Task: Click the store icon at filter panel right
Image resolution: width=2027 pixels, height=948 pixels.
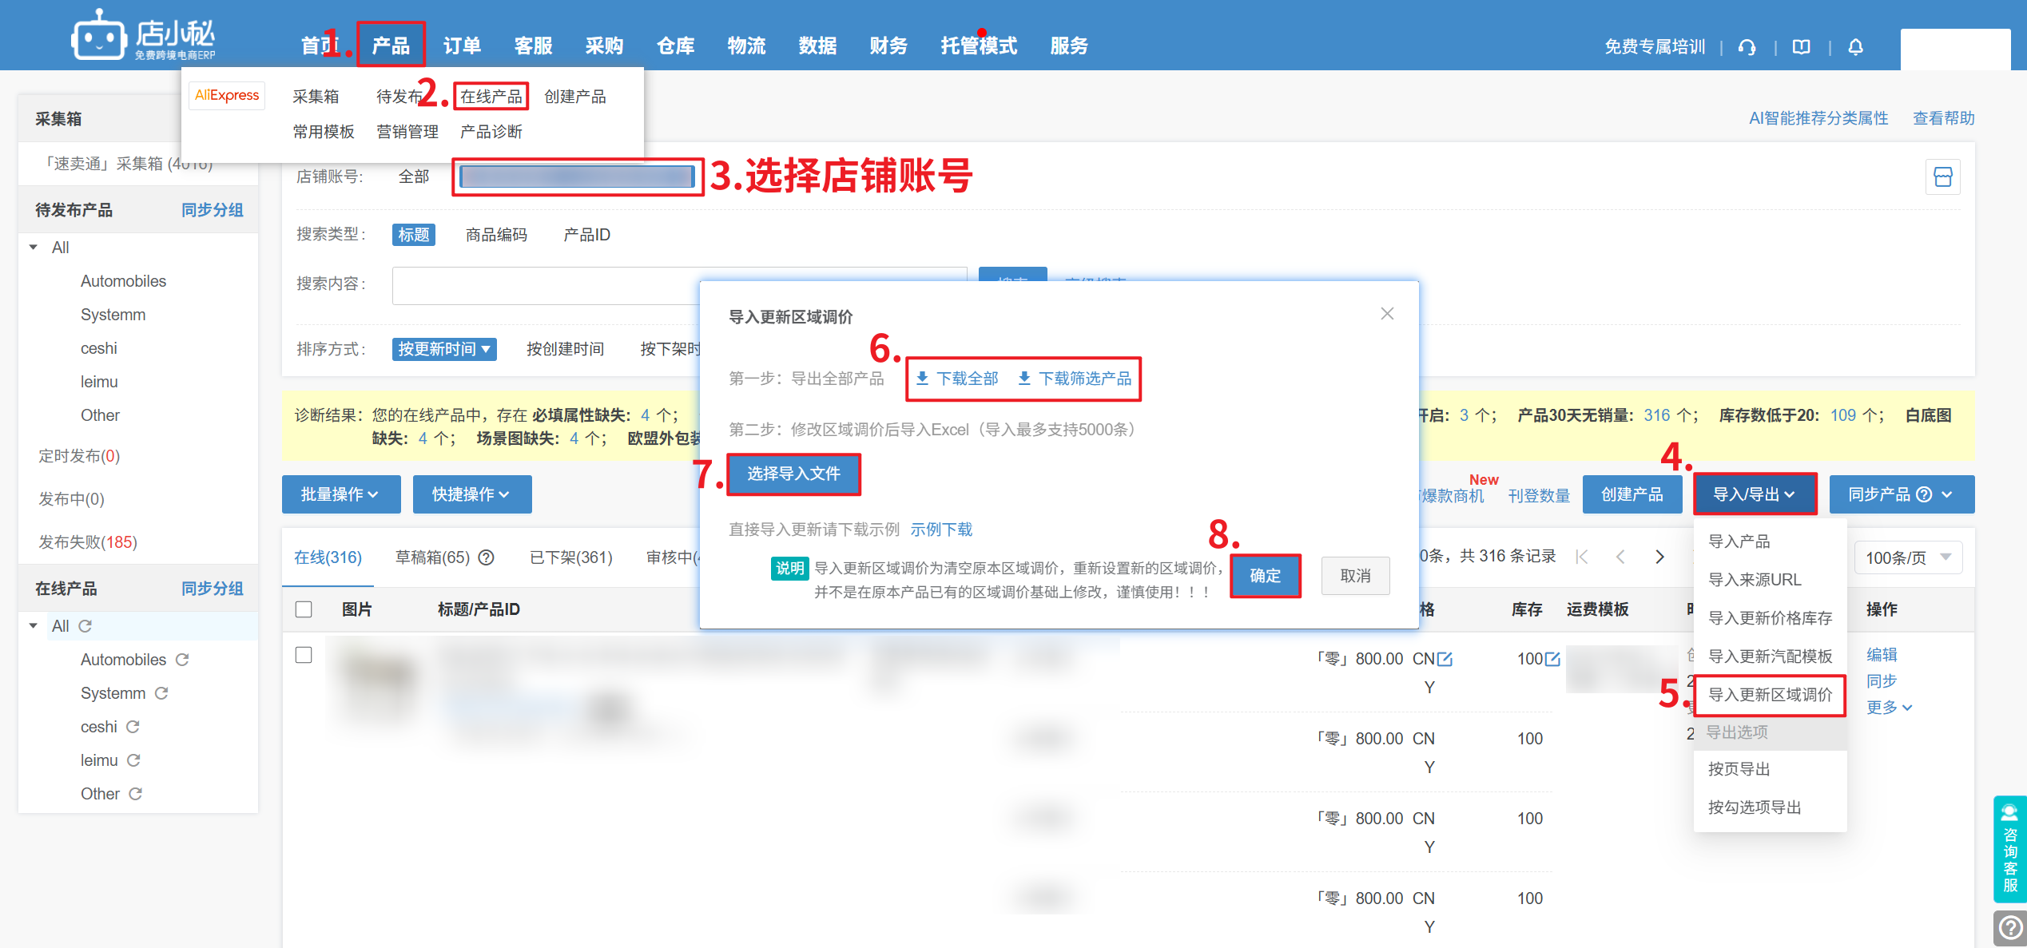Action: coord(1942,177)
